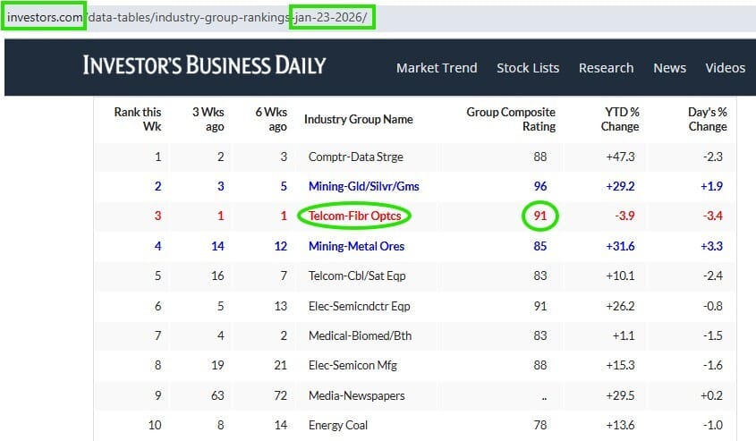Click YTD change +31.6 for Mining-Metal Ores
The width and height of the screenshot is (756, 441).
point(621,246)
